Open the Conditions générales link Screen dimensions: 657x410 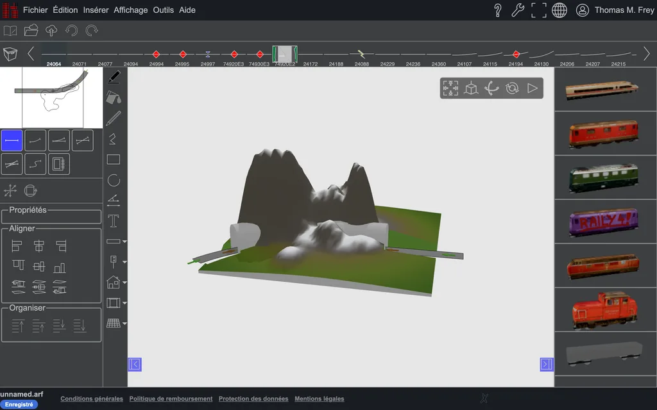coord(92,398)
